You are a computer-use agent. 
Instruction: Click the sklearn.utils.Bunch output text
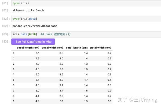pyautogui.click(x=28, y=10)
